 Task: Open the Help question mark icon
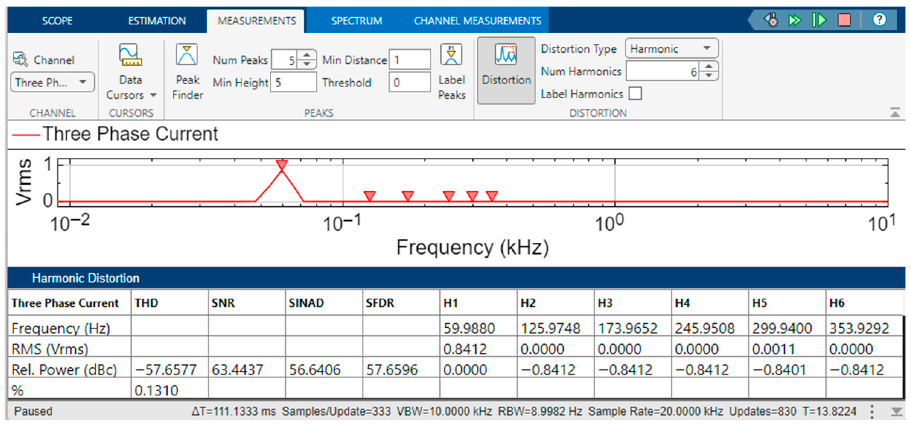coord(879,20)
